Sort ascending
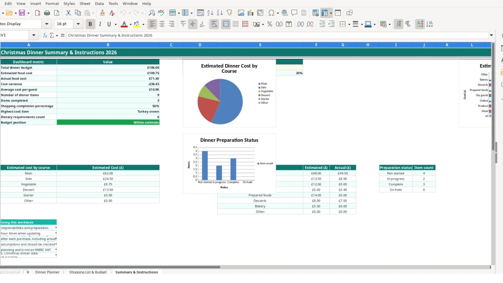This screenshot has width=503, height=283. [x=210, y=13]
